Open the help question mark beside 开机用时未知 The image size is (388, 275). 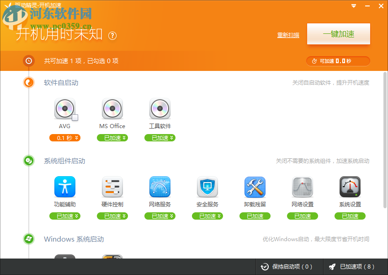112,35
